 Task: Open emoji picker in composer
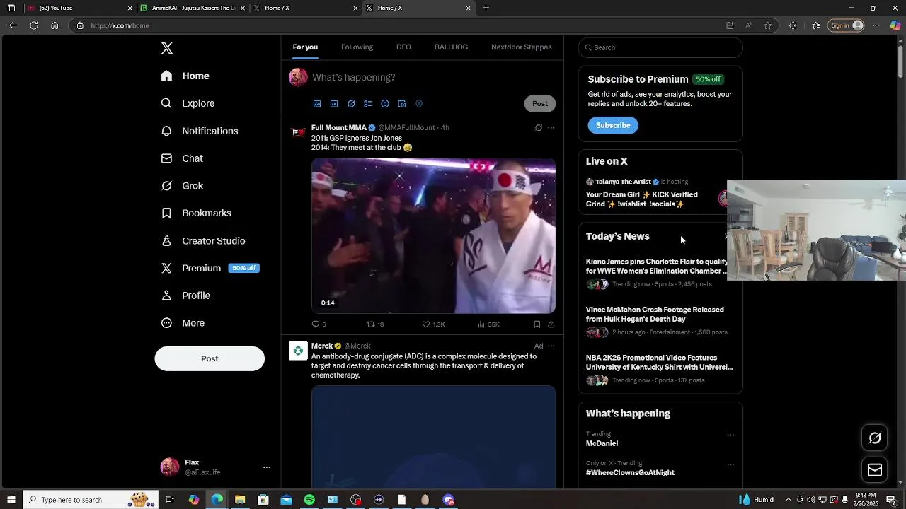385,104
